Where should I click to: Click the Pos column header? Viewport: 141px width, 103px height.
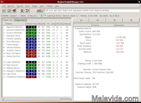click(x=34, y=24)
